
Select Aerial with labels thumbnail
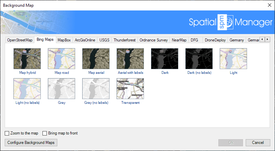[x=130, y=59]
